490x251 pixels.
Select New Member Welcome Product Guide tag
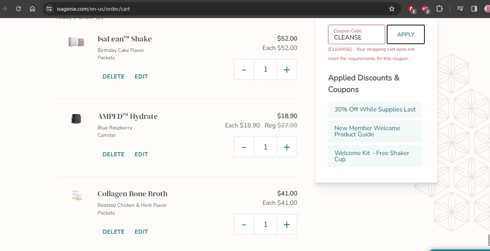375,131
